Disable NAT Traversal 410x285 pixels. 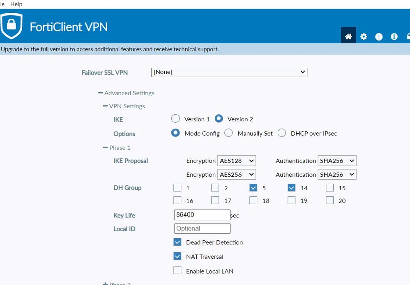coord(177,256)
